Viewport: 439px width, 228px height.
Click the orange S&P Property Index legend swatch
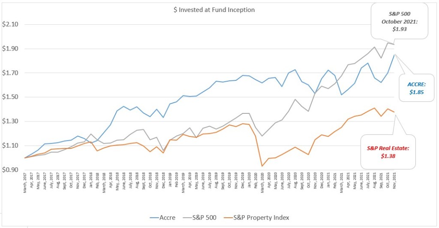(228, 218)
